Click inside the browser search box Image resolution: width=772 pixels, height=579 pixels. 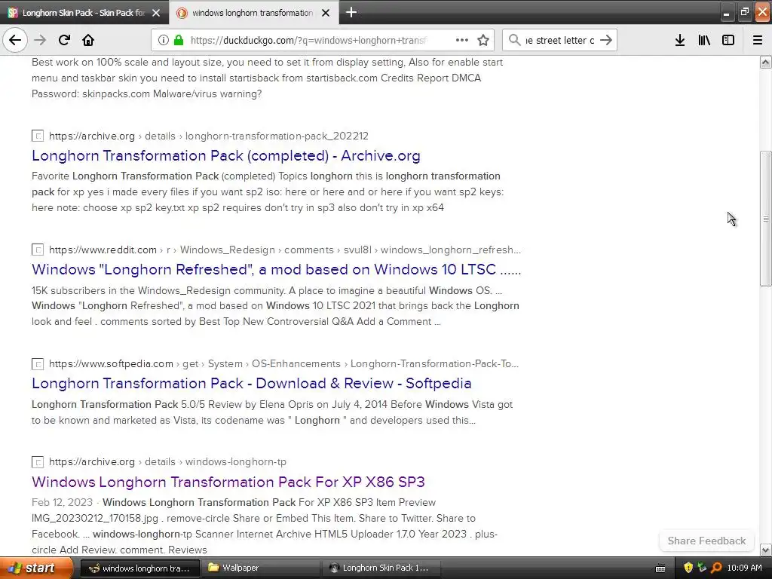(x=560, y=40)
